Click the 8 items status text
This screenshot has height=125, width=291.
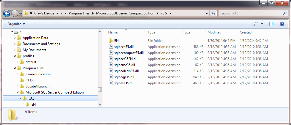[x=31, y=112]
